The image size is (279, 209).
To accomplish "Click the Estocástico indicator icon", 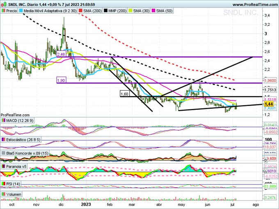I will 3,140.
